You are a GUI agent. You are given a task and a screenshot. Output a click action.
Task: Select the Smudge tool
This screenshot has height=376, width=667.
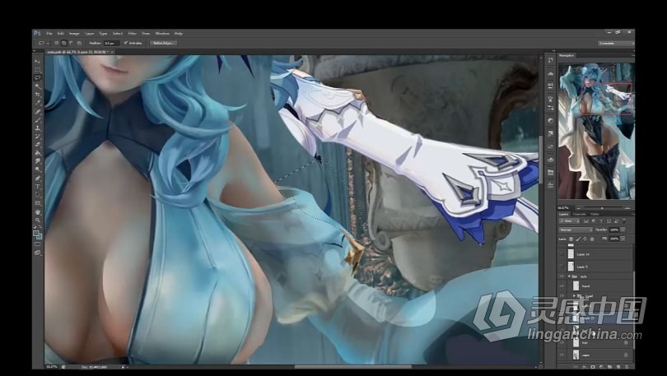coord(37,161)
